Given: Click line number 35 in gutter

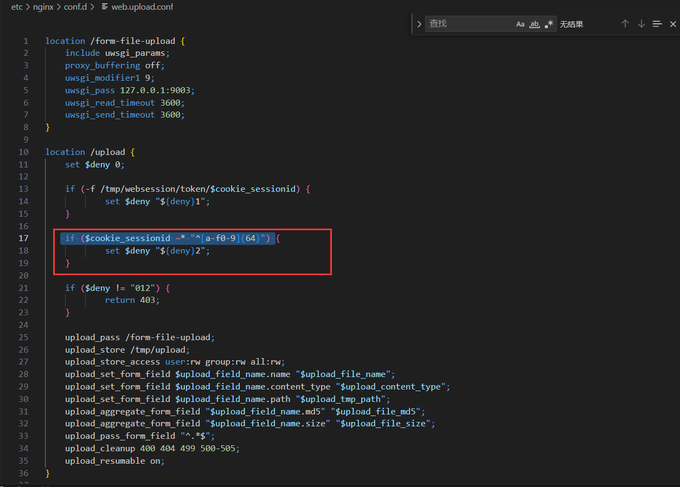Looking at the screenshot, I should [x=23, y=461].
